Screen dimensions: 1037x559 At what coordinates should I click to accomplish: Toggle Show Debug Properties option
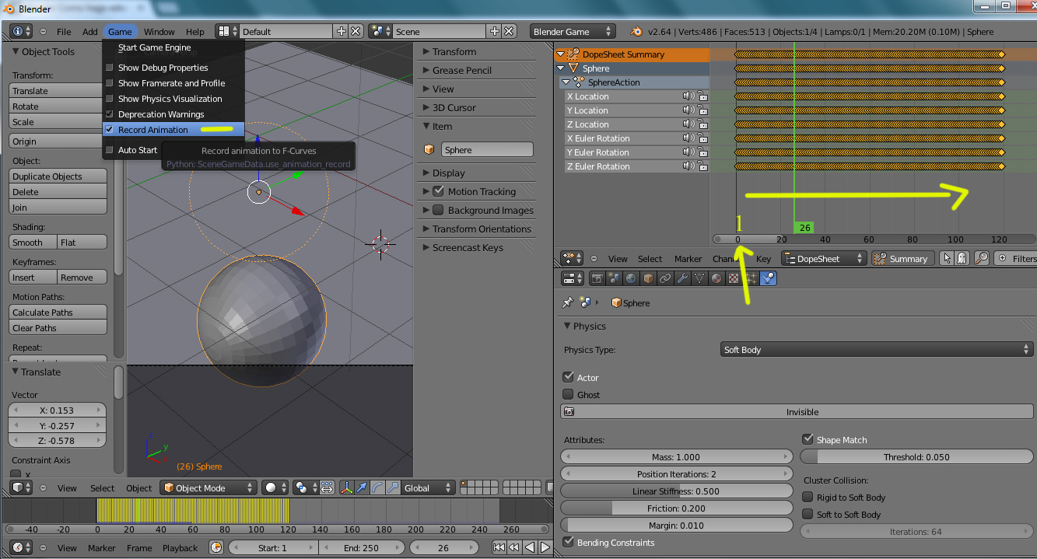point(163,68)
